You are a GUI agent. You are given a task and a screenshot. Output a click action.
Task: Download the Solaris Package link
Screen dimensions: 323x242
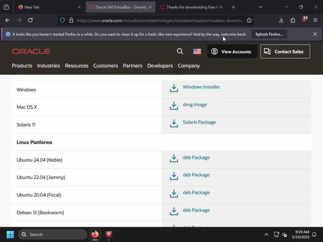[199, 122]
